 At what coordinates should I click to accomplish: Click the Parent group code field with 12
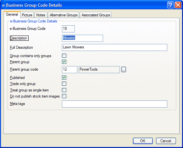click(69, 69)
